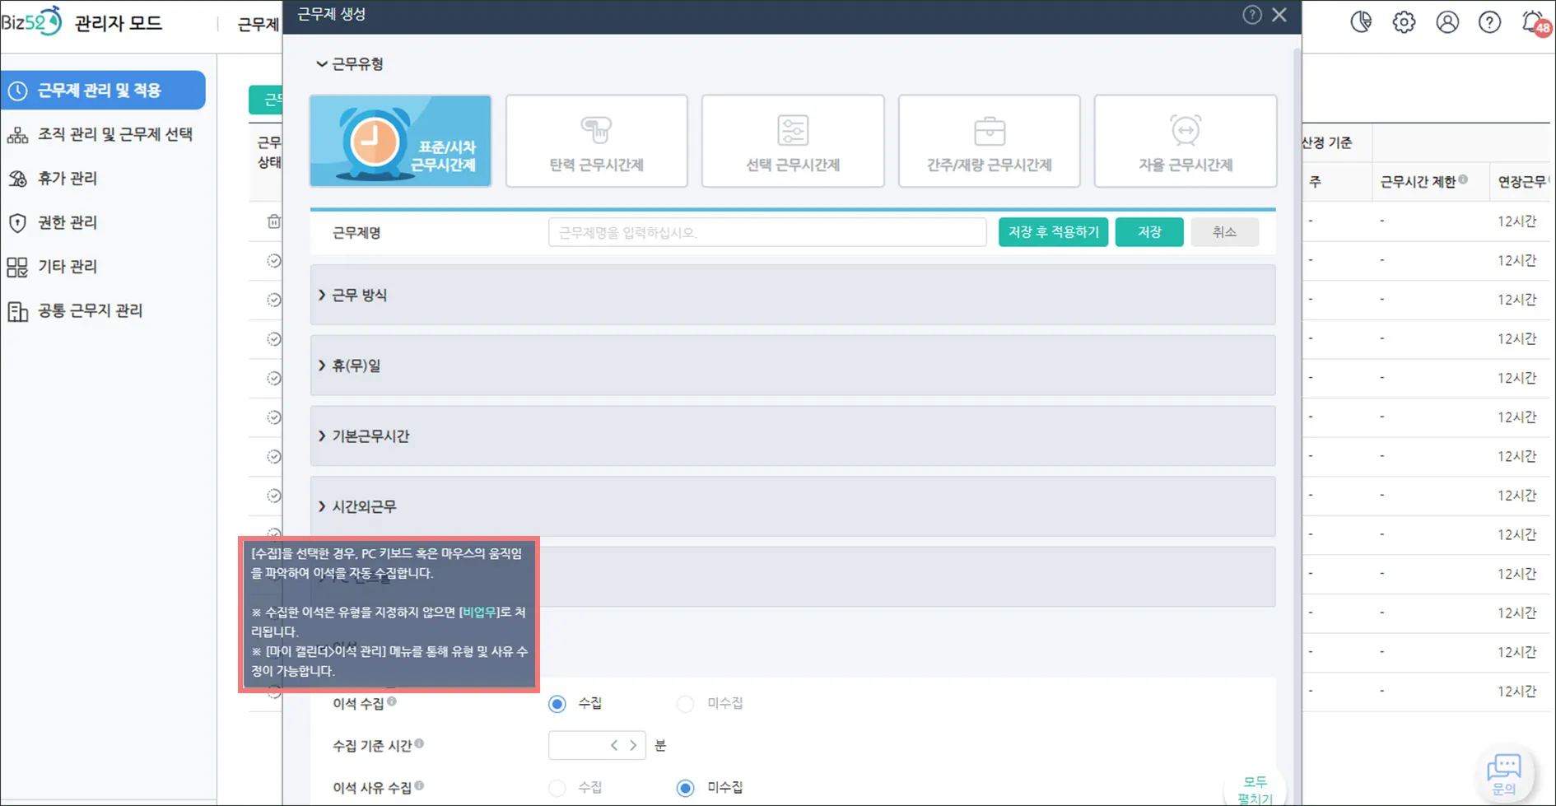This screenshot has width=1556, height=806.
Task: Click the trash icon in the table
Action: tap(274, 221)
